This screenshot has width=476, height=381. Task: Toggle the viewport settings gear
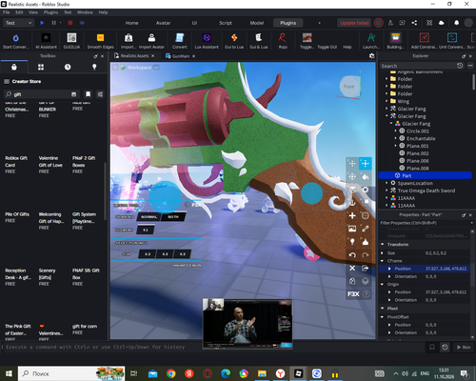click(x=371, y=56)
